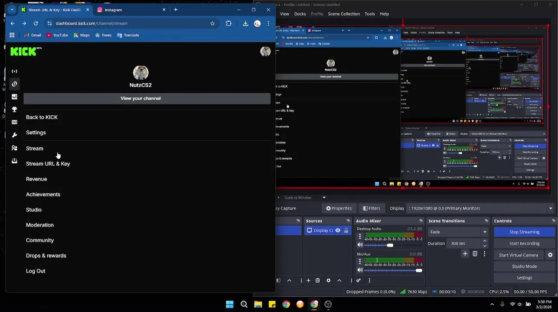Go back in Chrome
This screenshot has height=312, width=558.
pyautogui.click(x=12, y=23)
